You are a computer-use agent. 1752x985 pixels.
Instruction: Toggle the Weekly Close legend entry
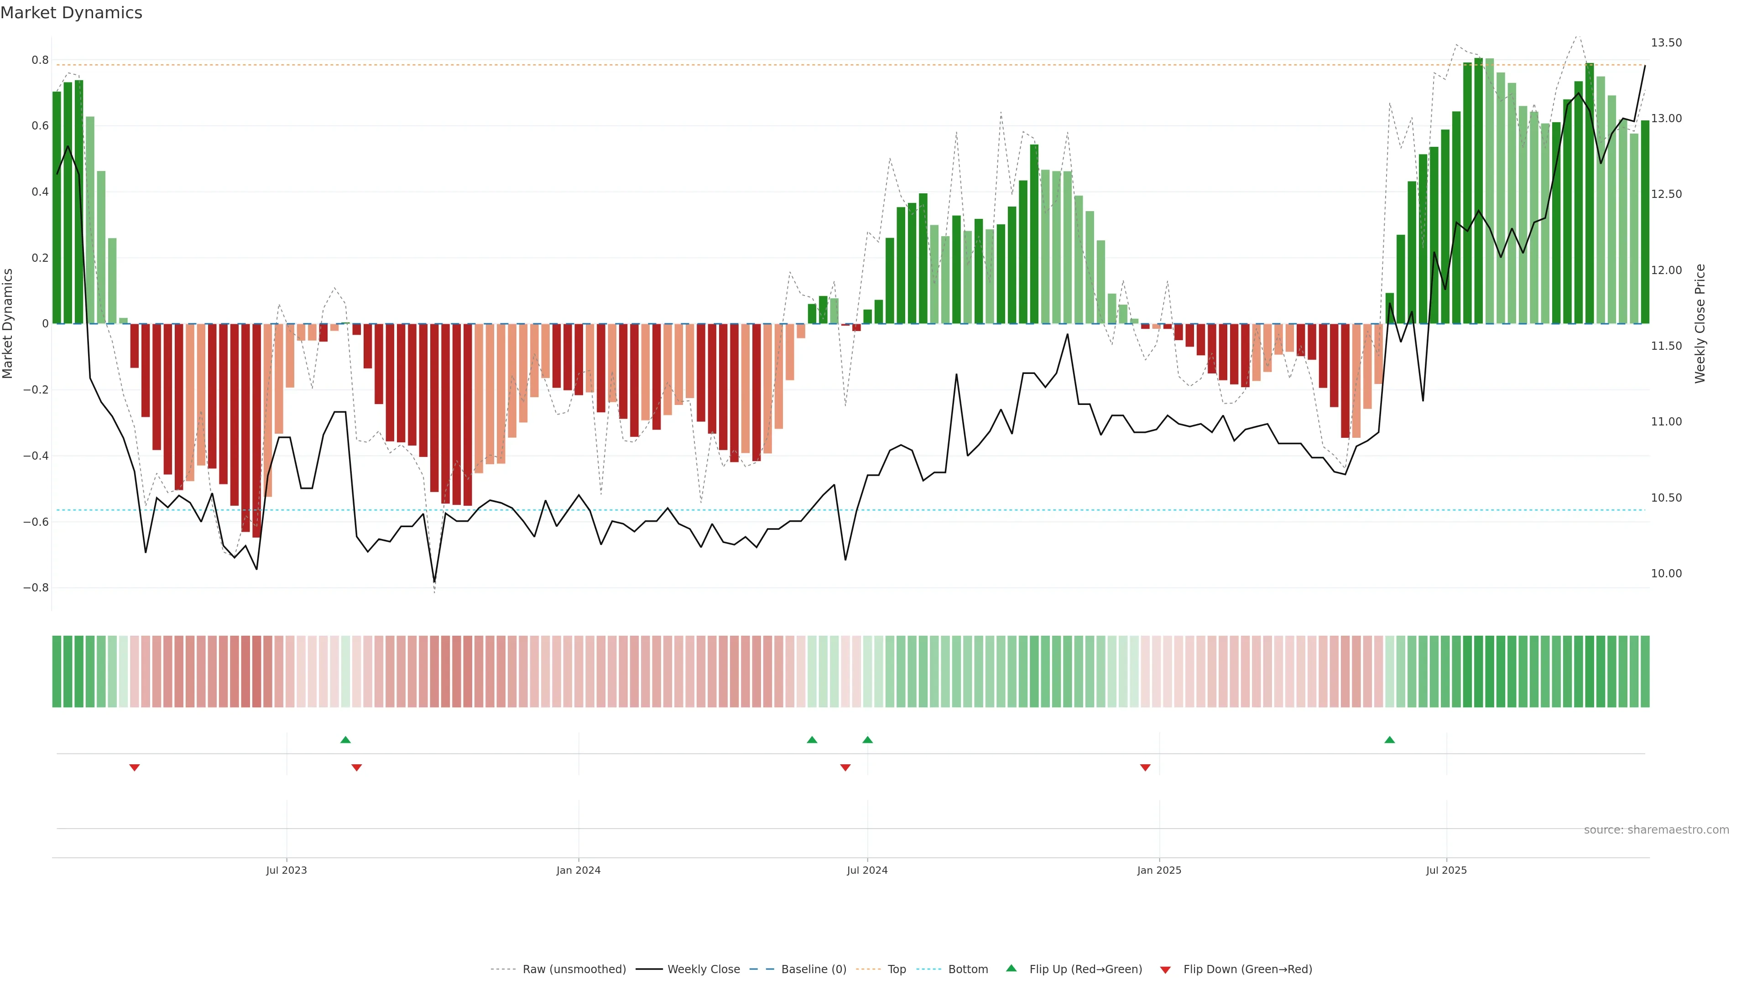[703, 969]
